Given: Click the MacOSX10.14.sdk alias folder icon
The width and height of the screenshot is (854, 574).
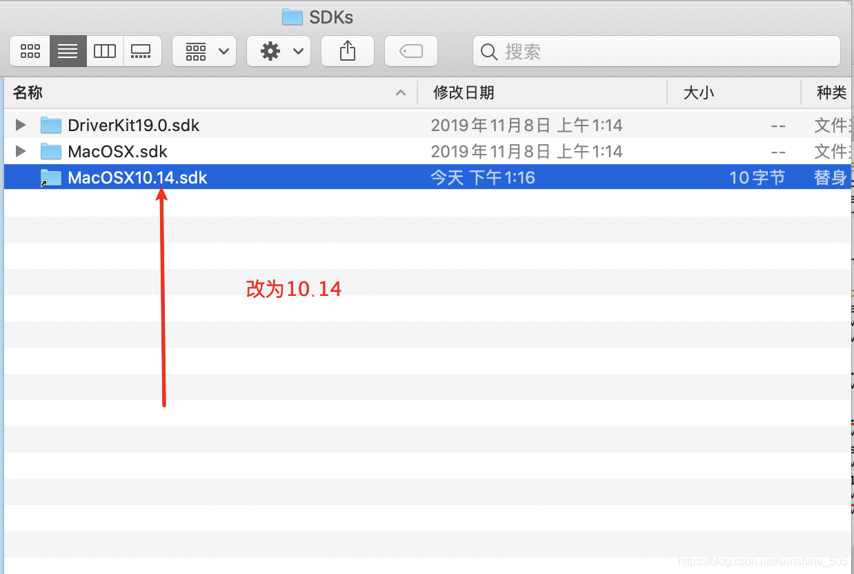Looking at the screenshot, I should (50, 177).
